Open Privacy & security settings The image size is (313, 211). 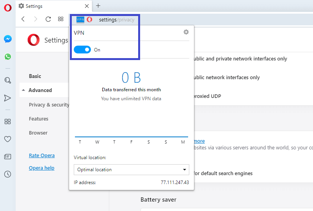pos(49,105)
